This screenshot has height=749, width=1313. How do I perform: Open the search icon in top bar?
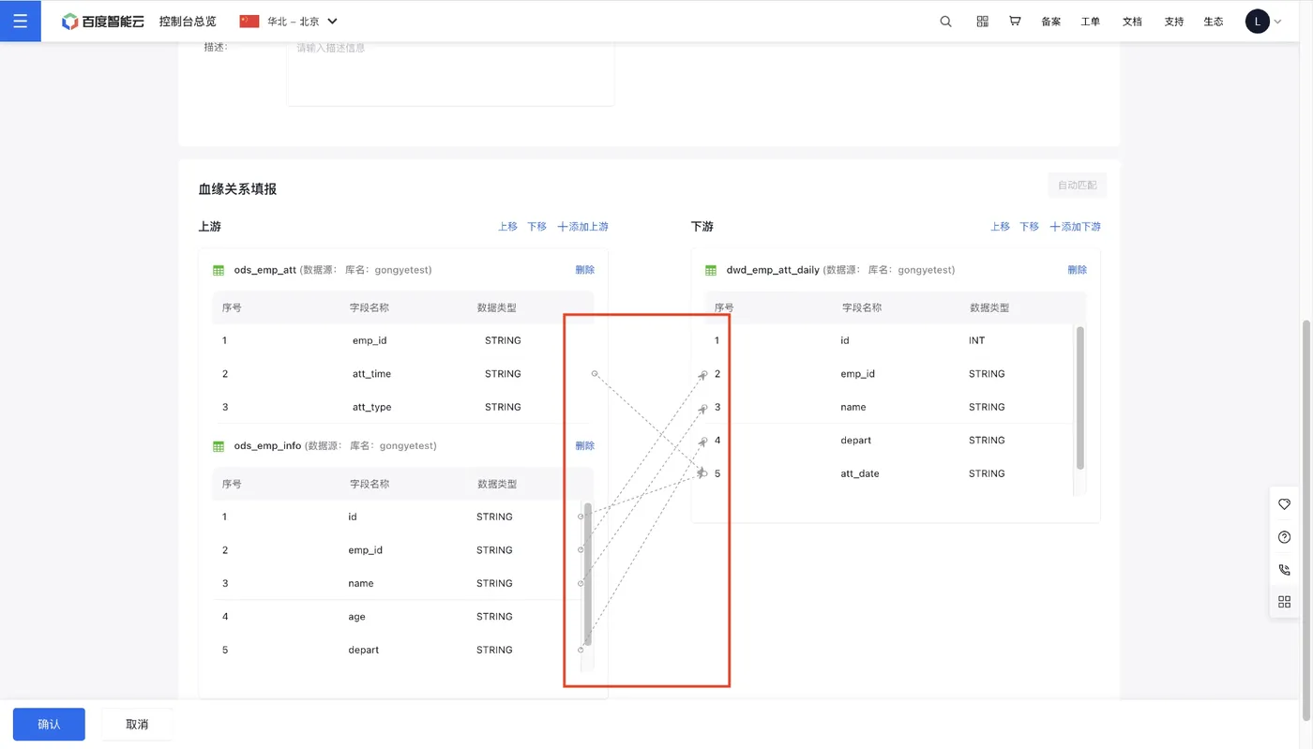946,22
